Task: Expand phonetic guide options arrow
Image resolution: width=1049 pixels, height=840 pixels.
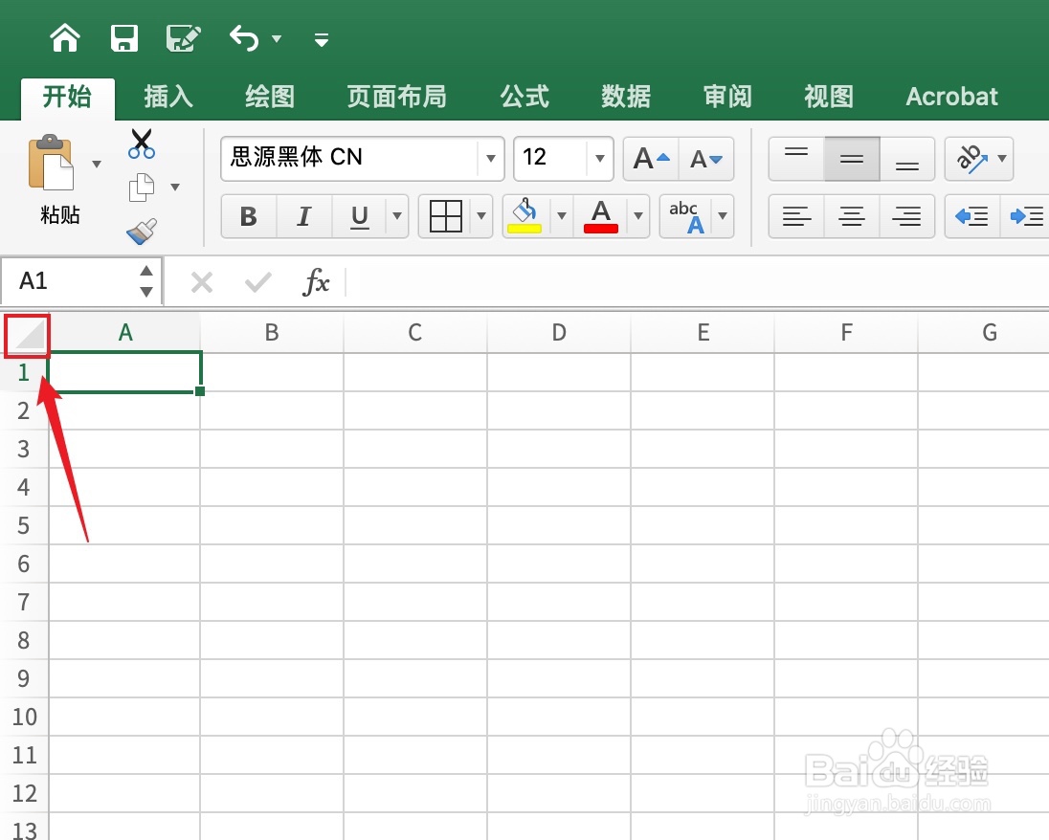Action: 723,216
